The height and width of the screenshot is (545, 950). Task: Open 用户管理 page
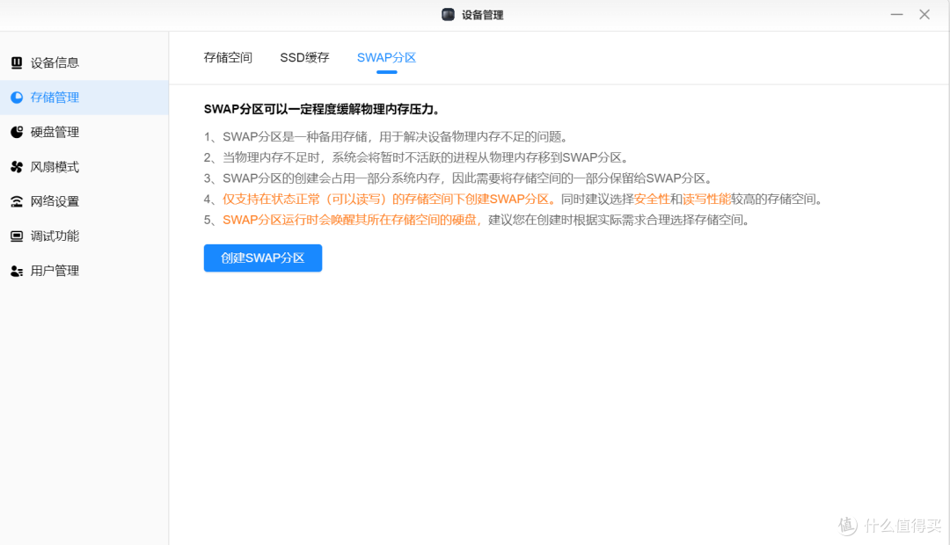(x=84, y=271)
